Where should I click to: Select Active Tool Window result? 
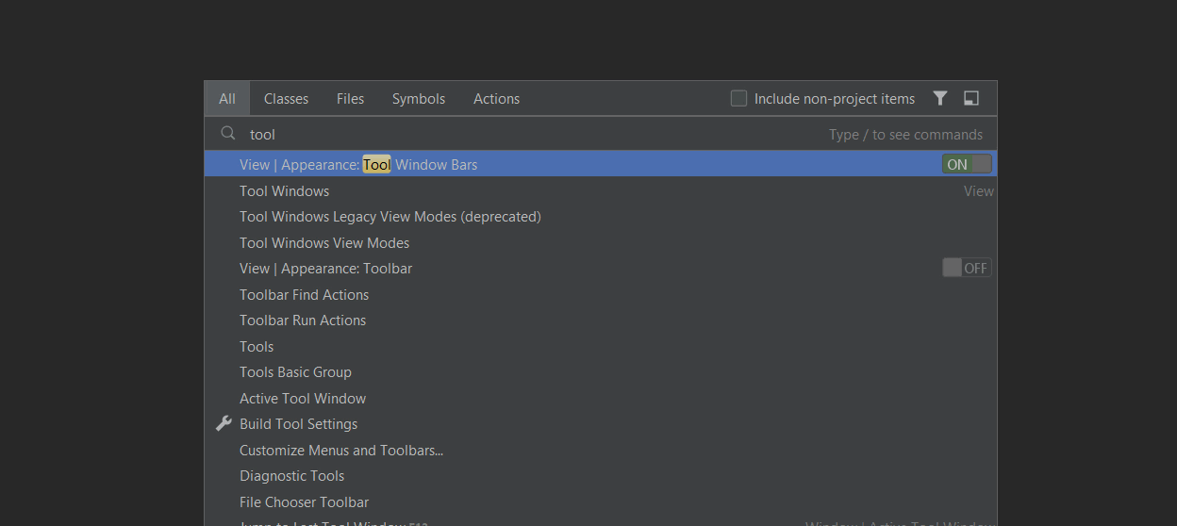[601, 398]
